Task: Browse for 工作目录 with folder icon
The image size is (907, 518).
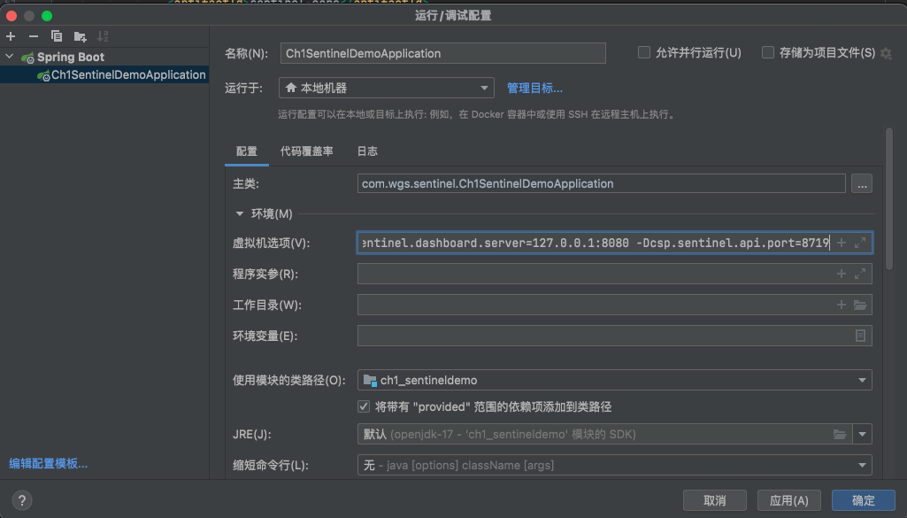Action: 859,305
